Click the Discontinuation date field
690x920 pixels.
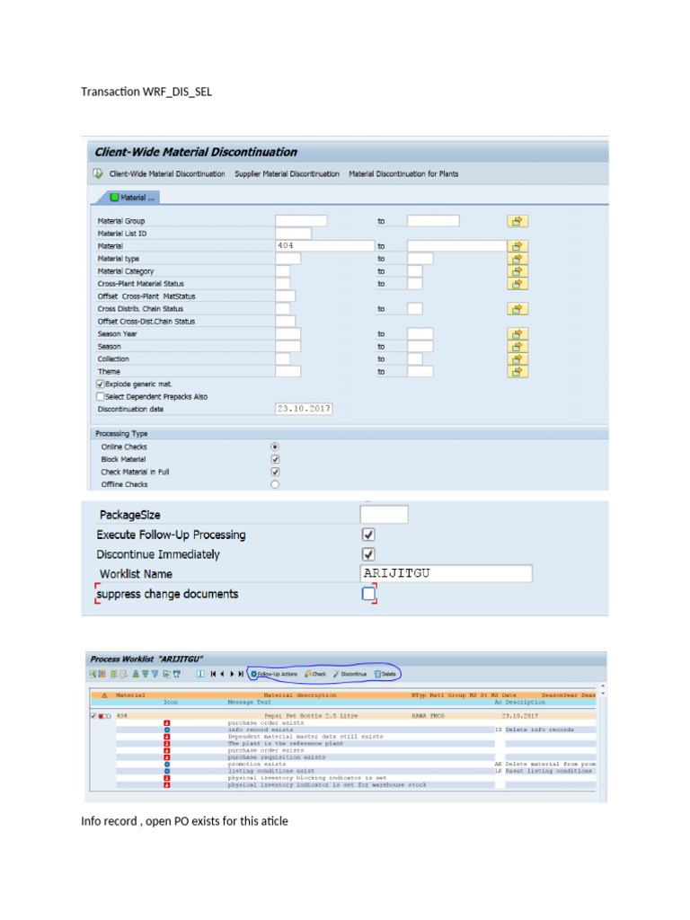pos(304,409)
